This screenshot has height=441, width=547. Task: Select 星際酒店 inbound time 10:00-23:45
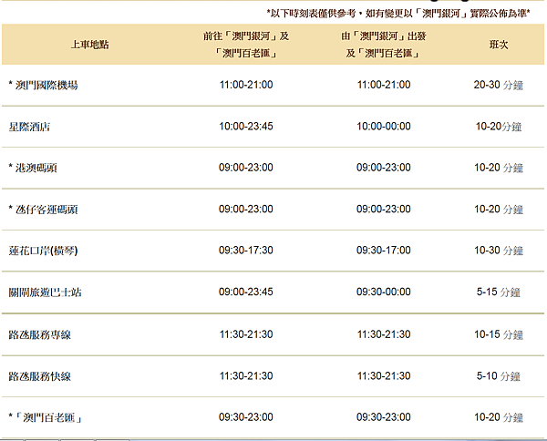pyautogui.click(x=246, y=127)
